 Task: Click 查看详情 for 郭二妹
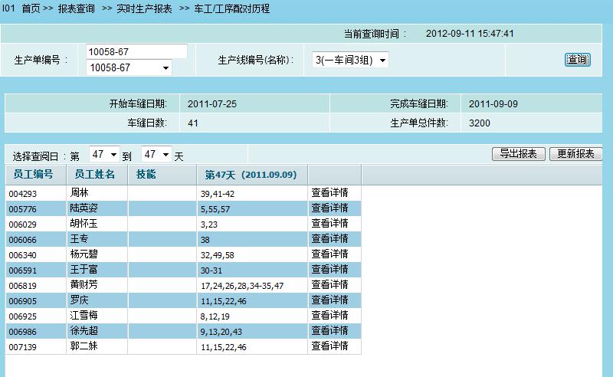point(329,346)
